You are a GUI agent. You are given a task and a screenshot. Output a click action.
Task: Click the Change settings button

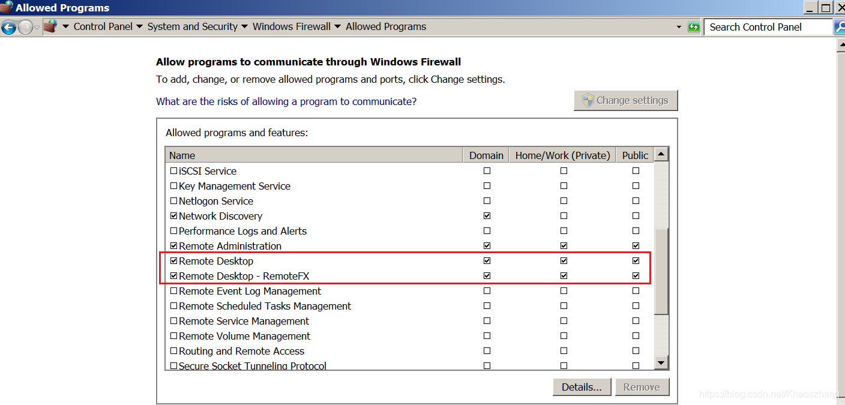coord(626,101)
